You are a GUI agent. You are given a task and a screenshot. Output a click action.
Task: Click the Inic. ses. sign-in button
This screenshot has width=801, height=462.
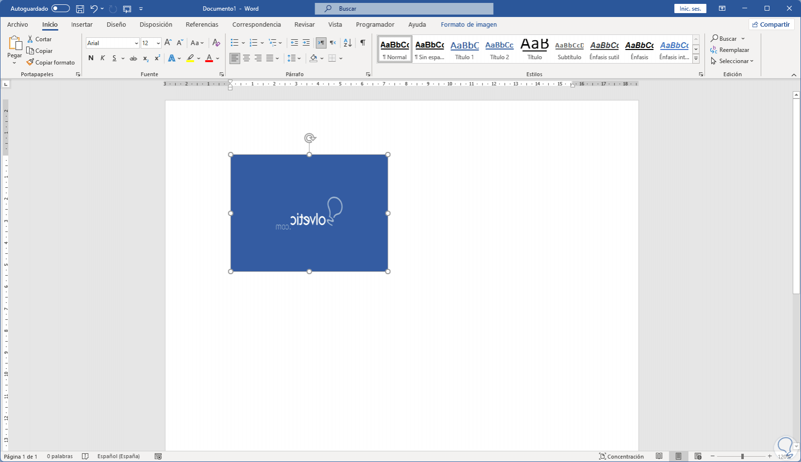pyautogui.click(x=690, y=9)
